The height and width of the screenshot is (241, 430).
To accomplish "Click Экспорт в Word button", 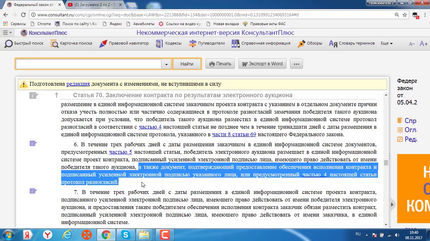I will pyautogui.click(x=262, y=64).
